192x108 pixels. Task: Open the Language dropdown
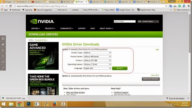(x=97, y=68)
